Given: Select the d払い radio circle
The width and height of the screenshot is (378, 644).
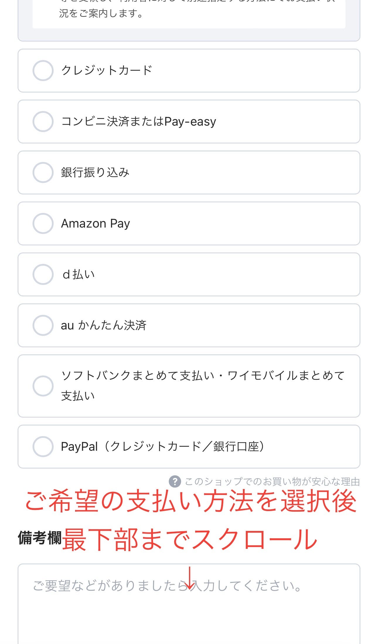Looking at the screenshot, I should [43, 274].
